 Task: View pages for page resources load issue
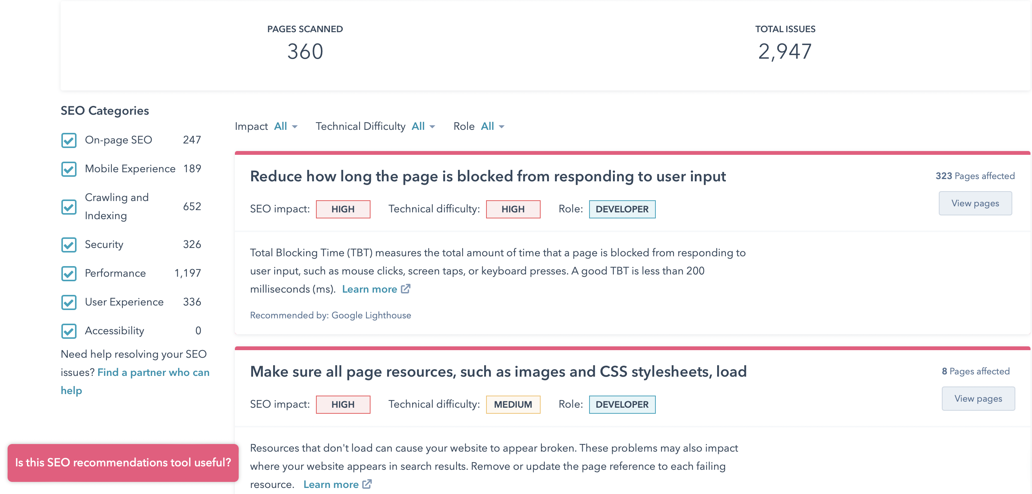[x=978, y=399]
